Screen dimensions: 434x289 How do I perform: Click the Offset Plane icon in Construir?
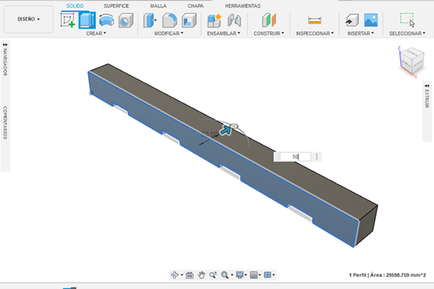point(269,20)
